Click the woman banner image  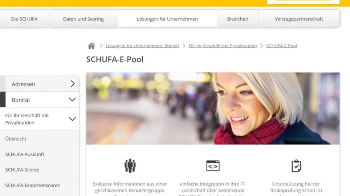tap(213, 108)
